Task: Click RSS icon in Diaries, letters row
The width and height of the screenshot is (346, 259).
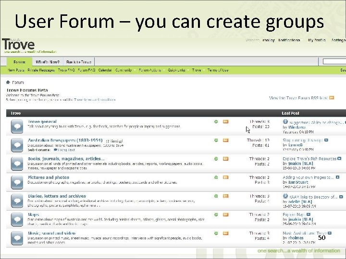Action: tap(225, 196)
